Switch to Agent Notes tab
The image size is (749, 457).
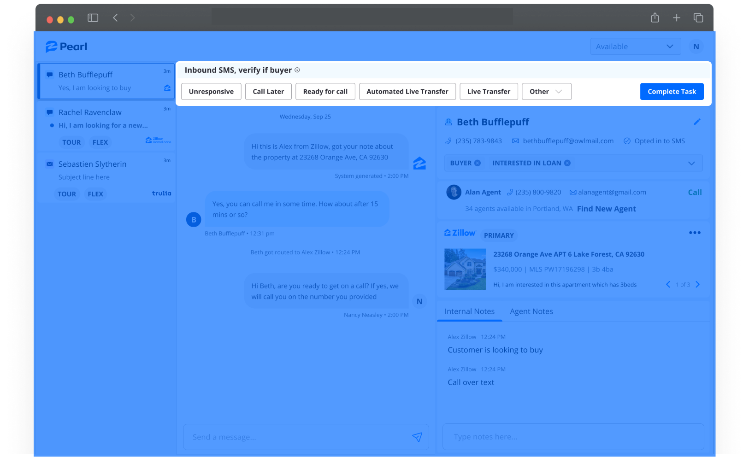pyautogui.click(x=531, y=311)
